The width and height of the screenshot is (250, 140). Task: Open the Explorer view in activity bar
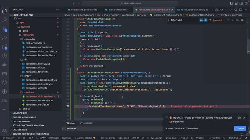pos(4,11)
